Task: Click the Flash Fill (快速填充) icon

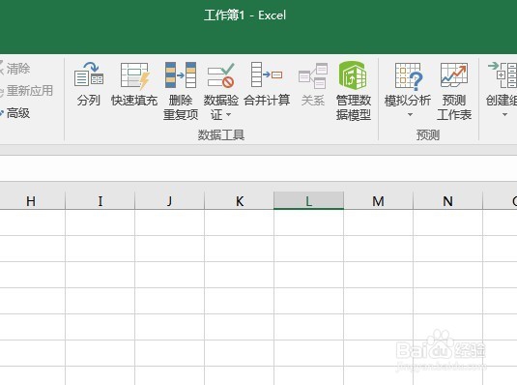Action: point(134,75)
